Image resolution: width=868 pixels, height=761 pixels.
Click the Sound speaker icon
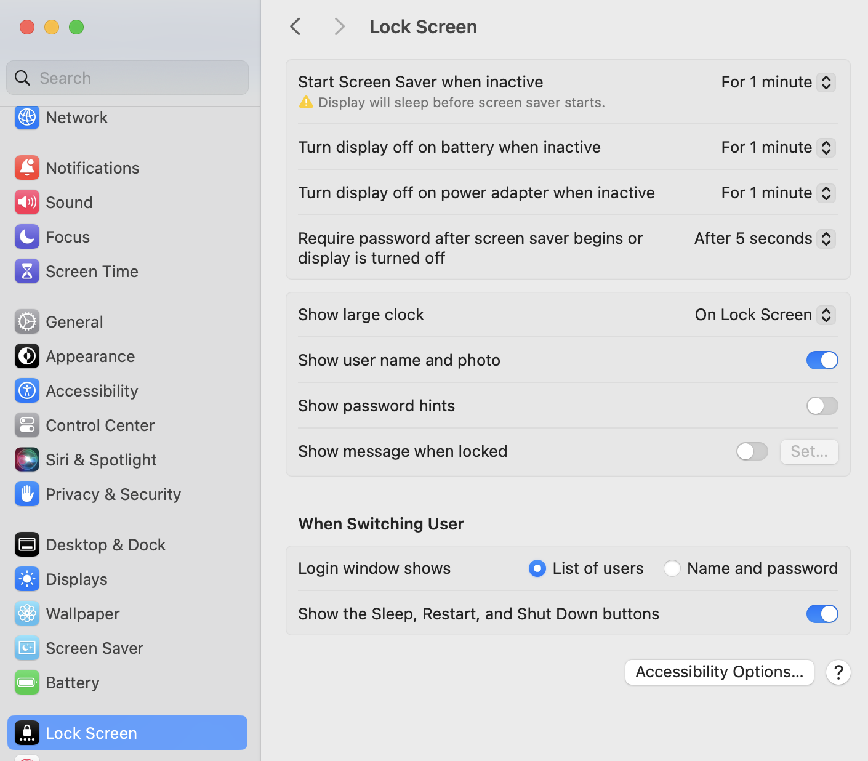coord(27,202)
